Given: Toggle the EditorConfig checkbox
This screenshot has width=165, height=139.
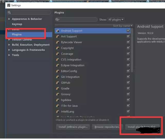Looking at the screenshot, I should (x=128, y=71).
